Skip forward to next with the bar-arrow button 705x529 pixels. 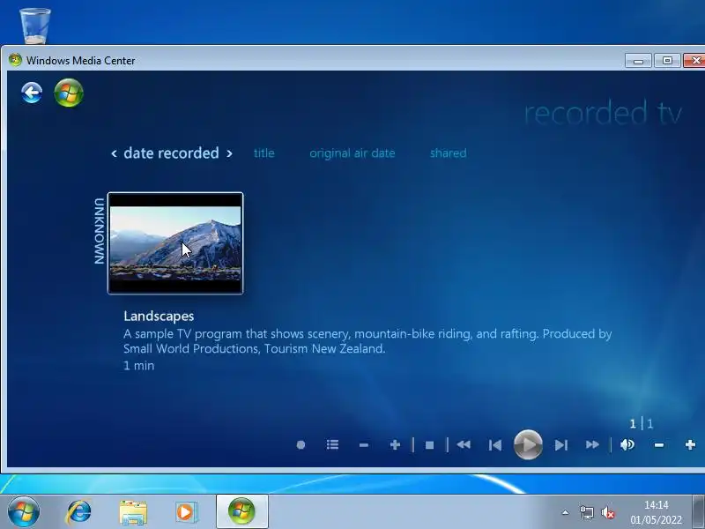560,445
